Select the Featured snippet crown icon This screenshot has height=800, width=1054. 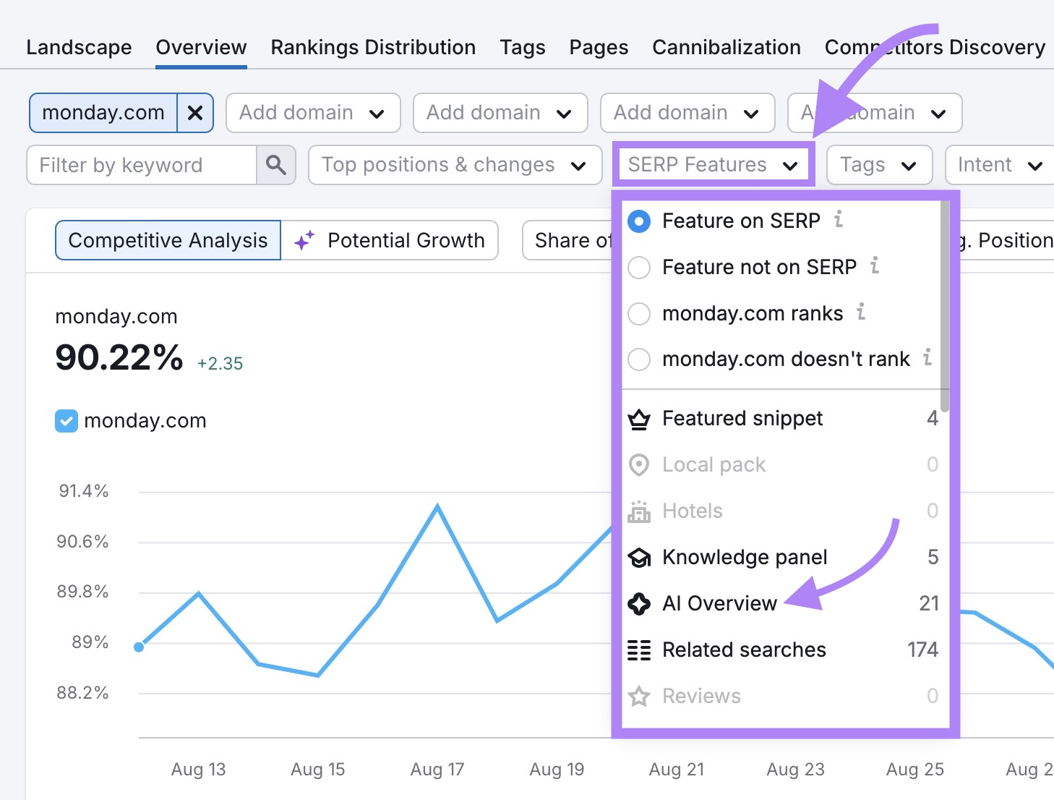639,418
